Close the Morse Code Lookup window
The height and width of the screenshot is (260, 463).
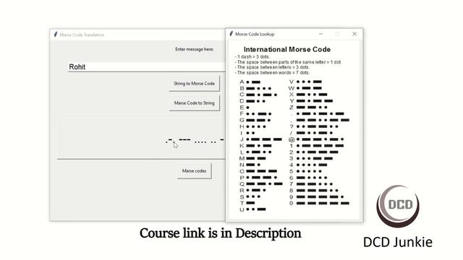(x=354, y=34)
